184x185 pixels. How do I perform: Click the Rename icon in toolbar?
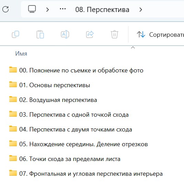(65, 34)
